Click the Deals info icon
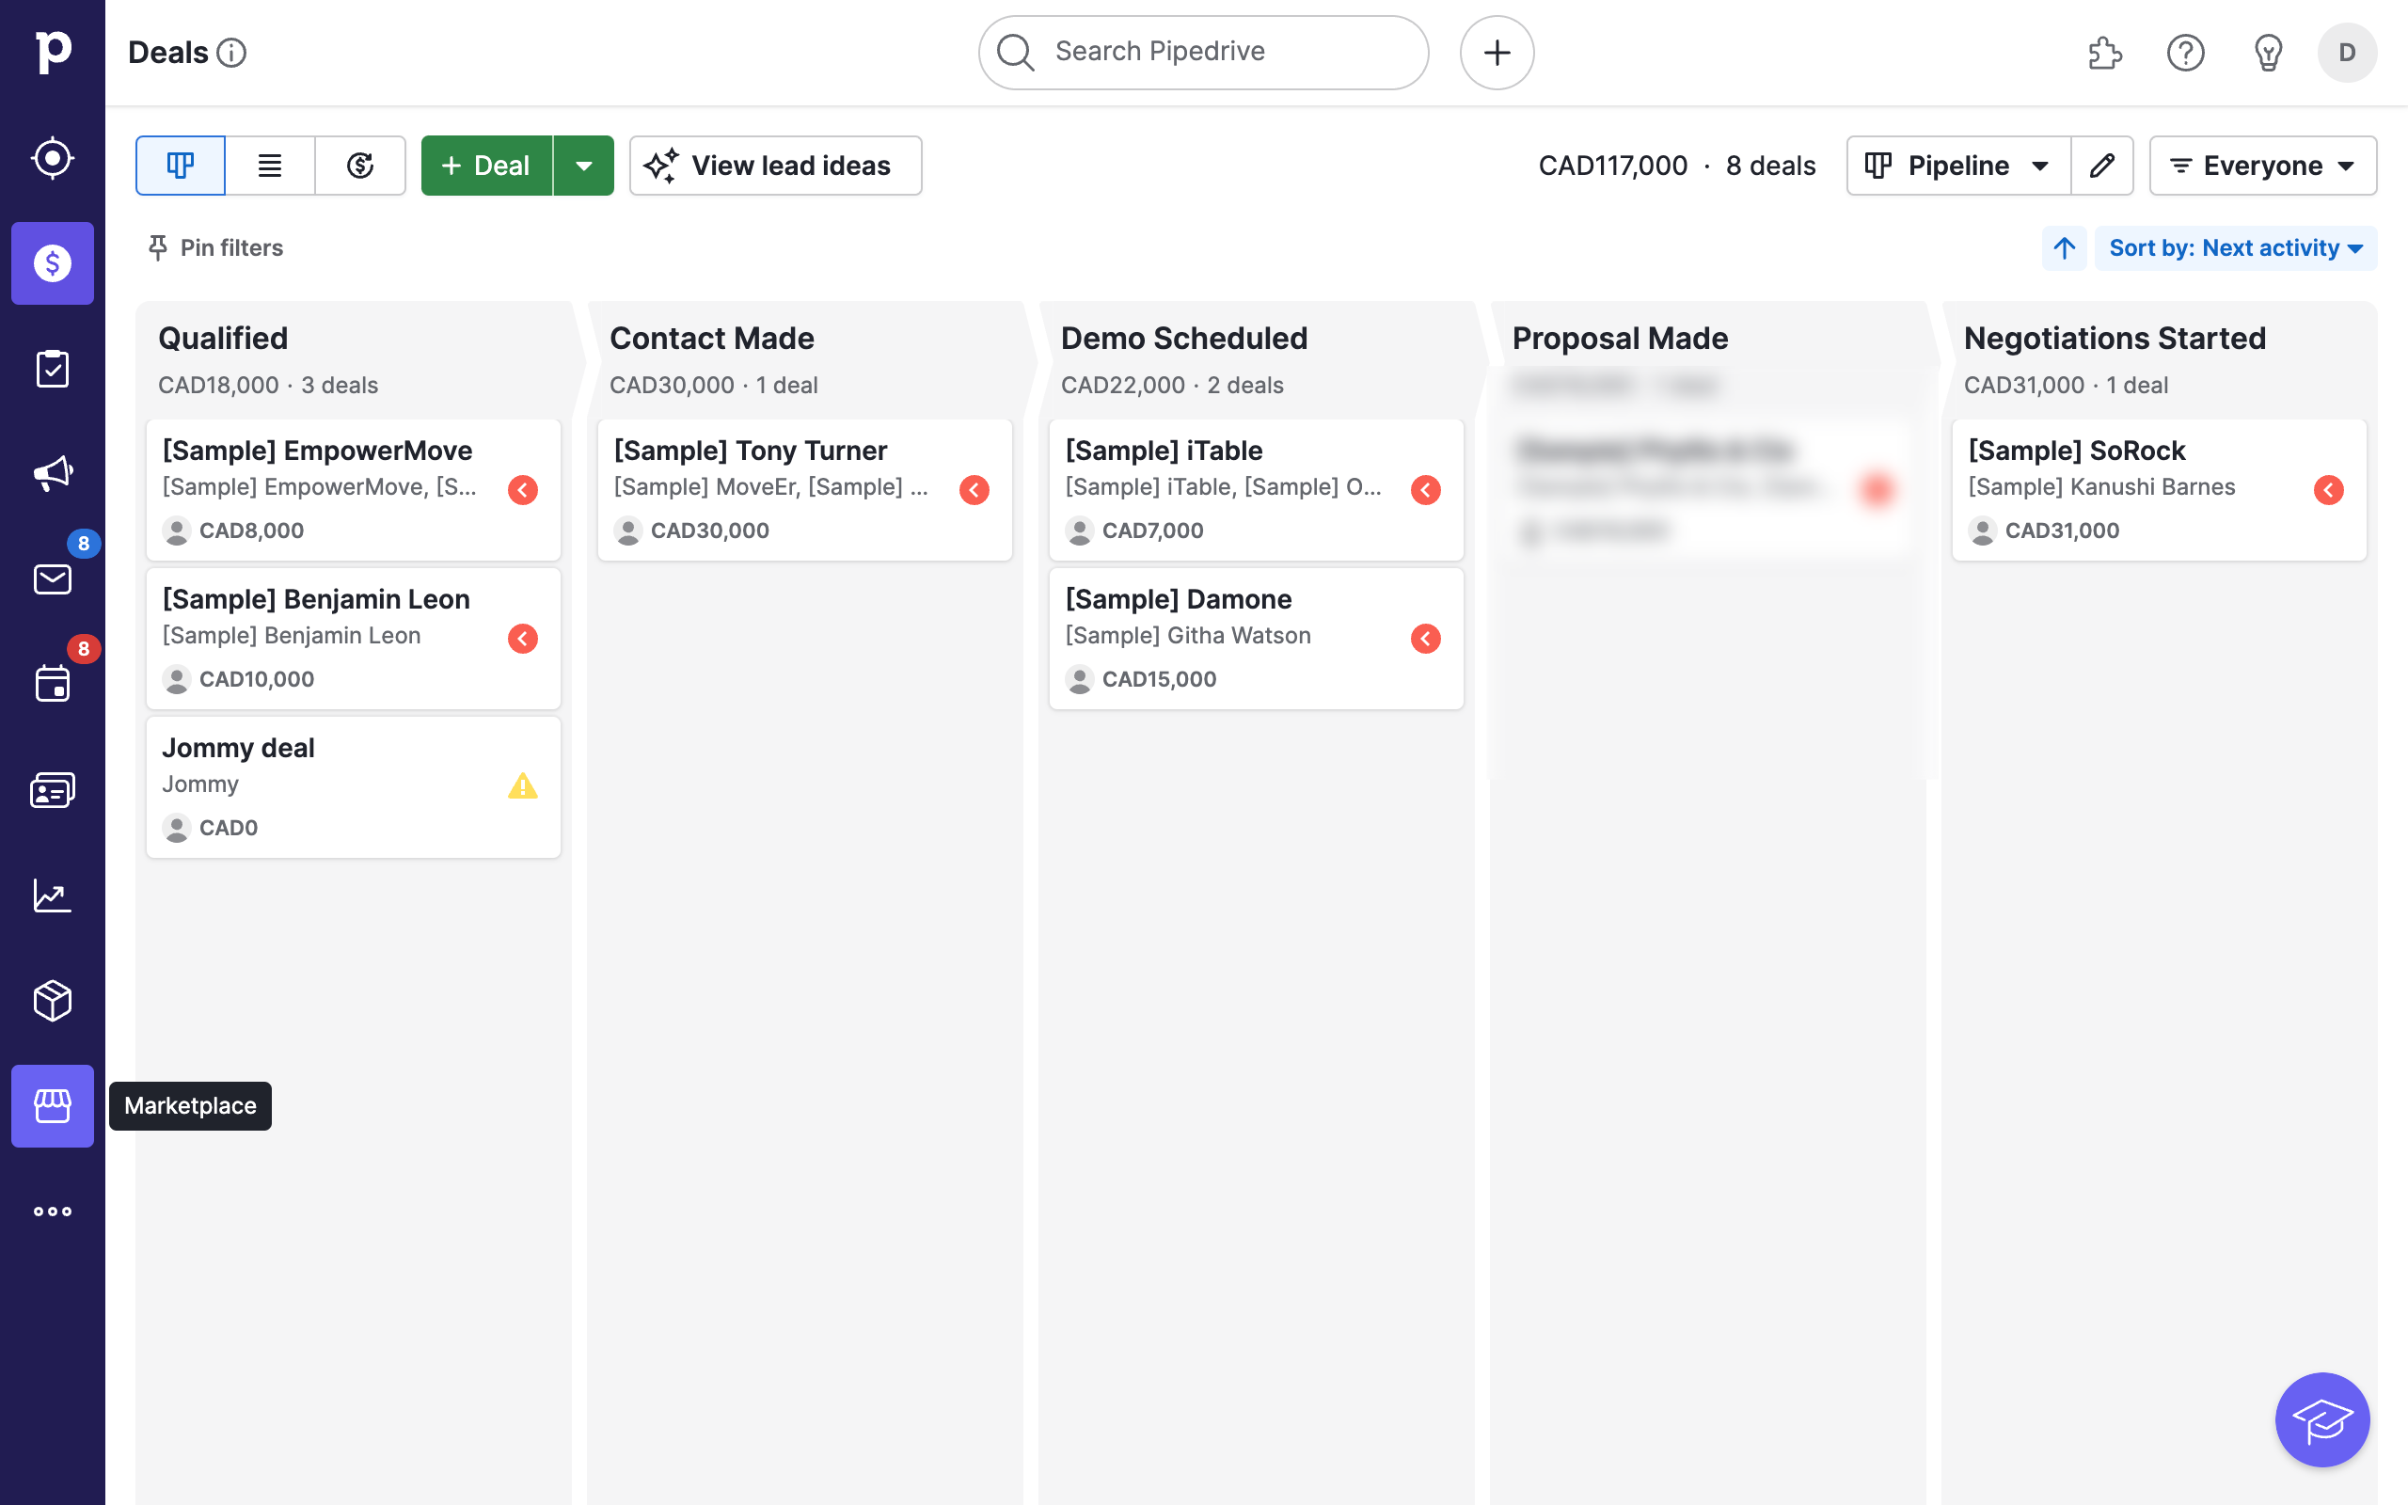 click(x=231, y=53)
